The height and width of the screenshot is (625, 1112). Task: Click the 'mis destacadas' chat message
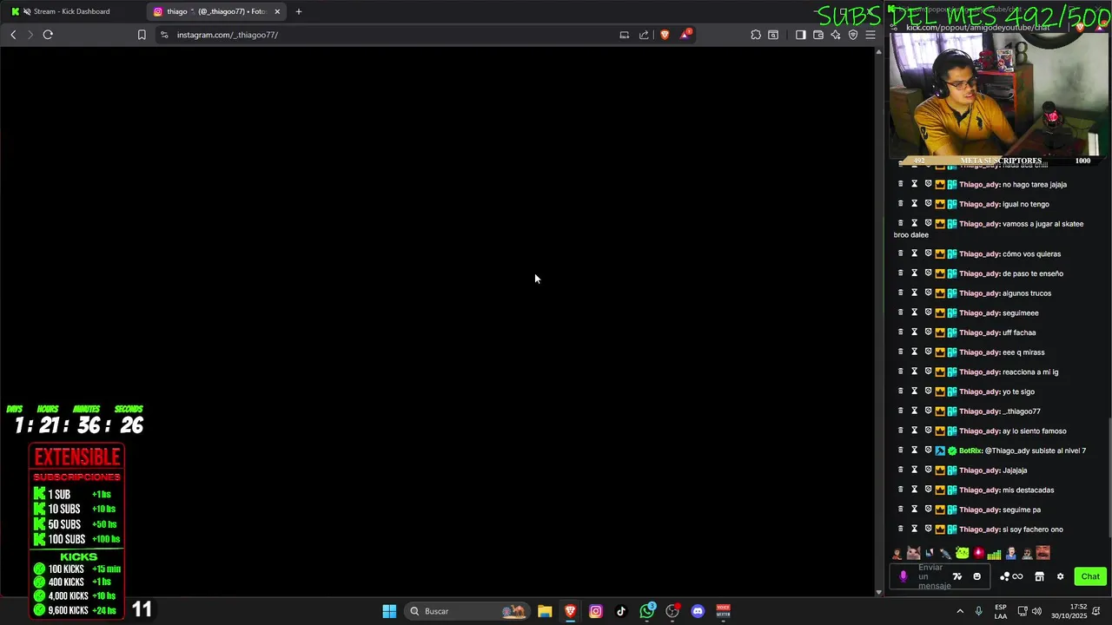point(1029,490)
